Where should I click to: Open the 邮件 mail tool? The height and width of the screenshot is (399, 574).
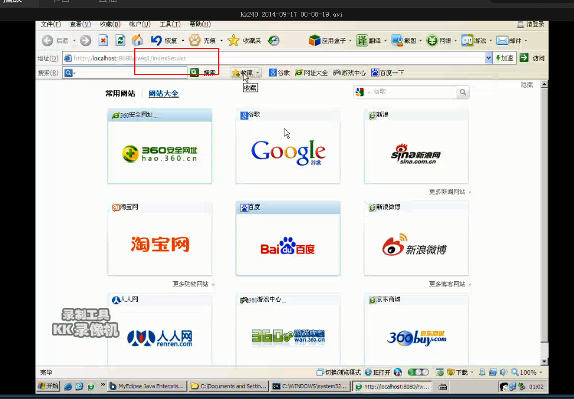(x=509, y=40)
